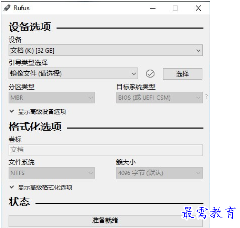
Task: Click the 设备选项 section heading
Action: pos(30,27)
